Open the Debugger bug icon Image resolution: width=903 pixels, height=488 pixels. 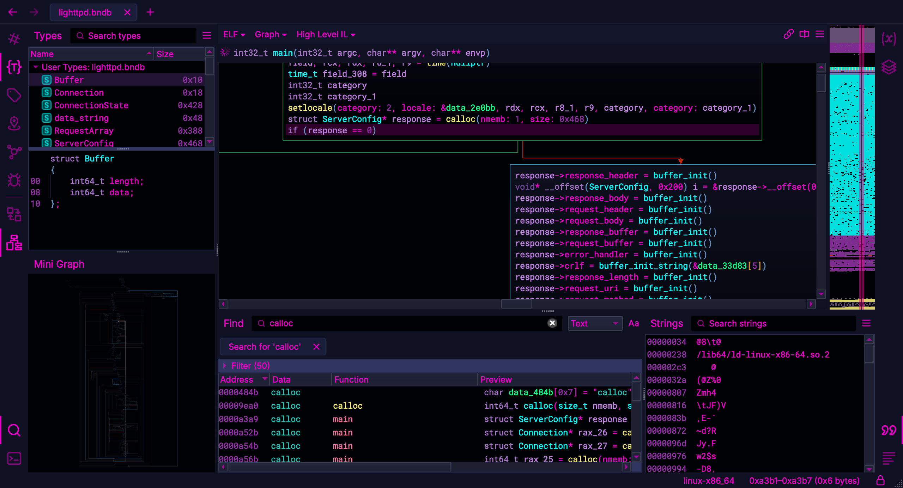pos(14,180)
